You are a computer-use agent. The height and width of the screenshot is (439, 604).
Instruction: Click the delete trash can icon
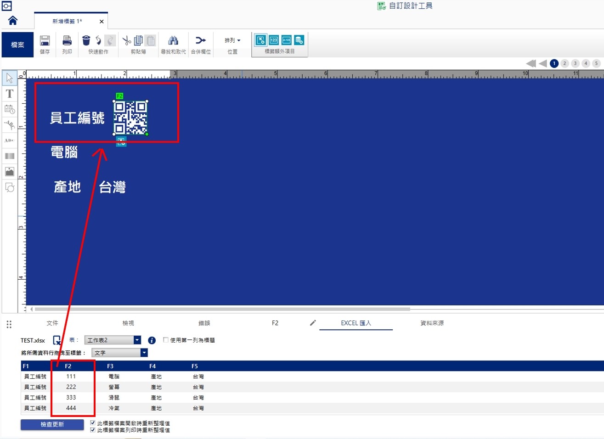tap(86, 40)
